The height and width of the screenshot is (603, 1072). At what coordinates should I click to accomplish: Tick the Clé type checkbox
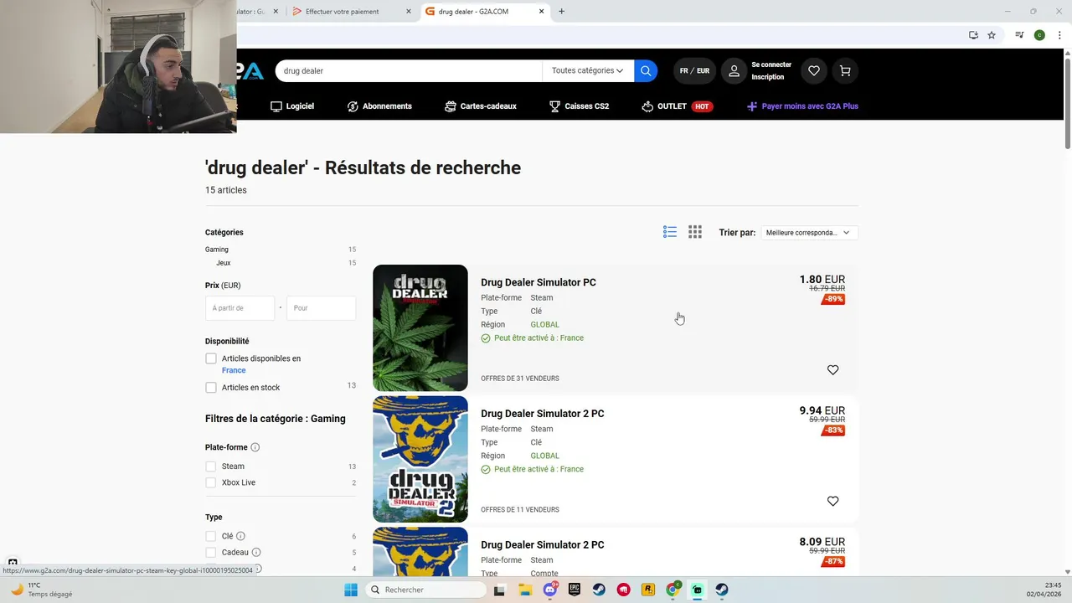pyautogui.click(x=211, y=536)
